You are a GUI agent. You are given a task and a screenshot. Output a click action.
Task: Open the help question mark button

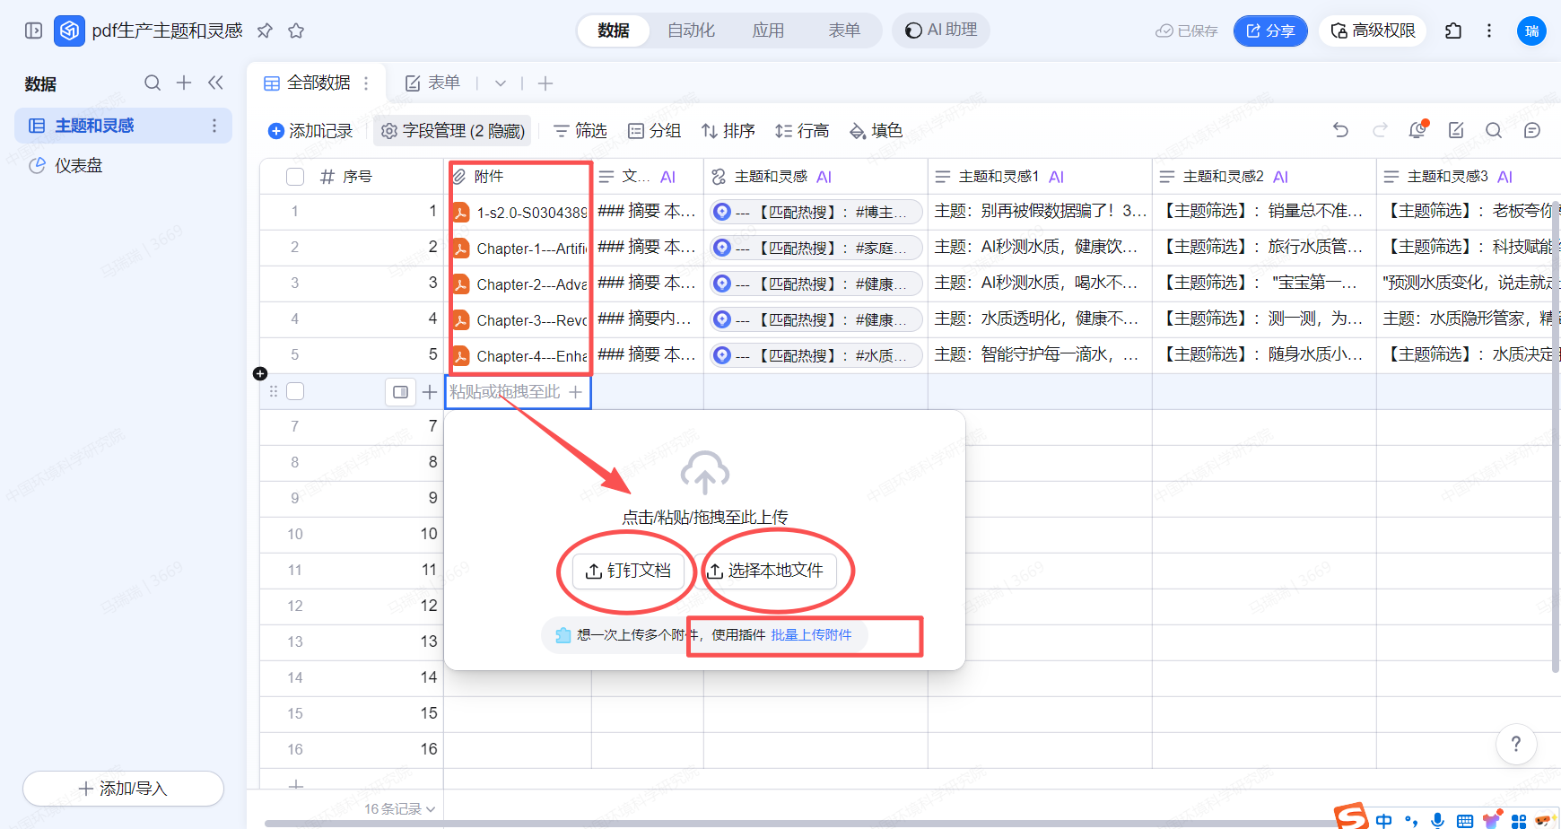(x=1516, y=744)
